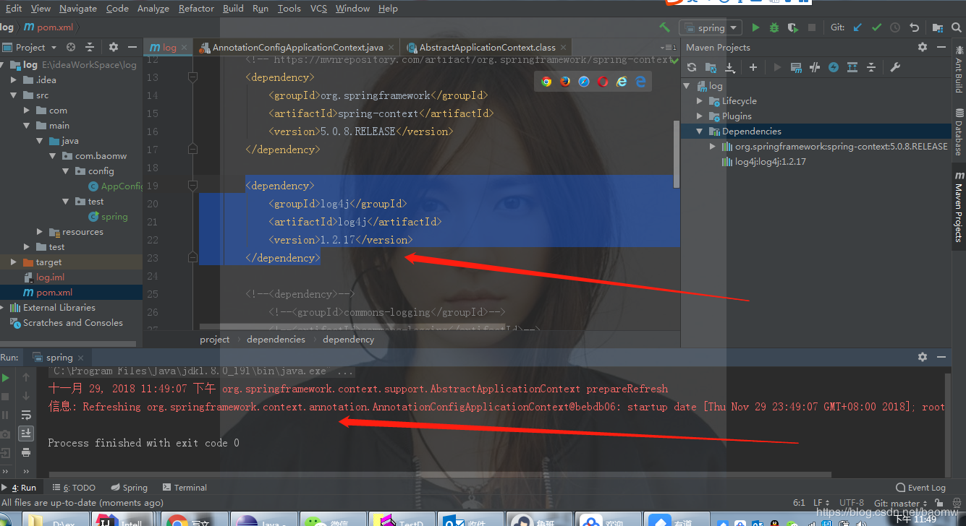Viewport: 966px width, 526px height.
Task: Collapse the src folder
Action: 14,95
